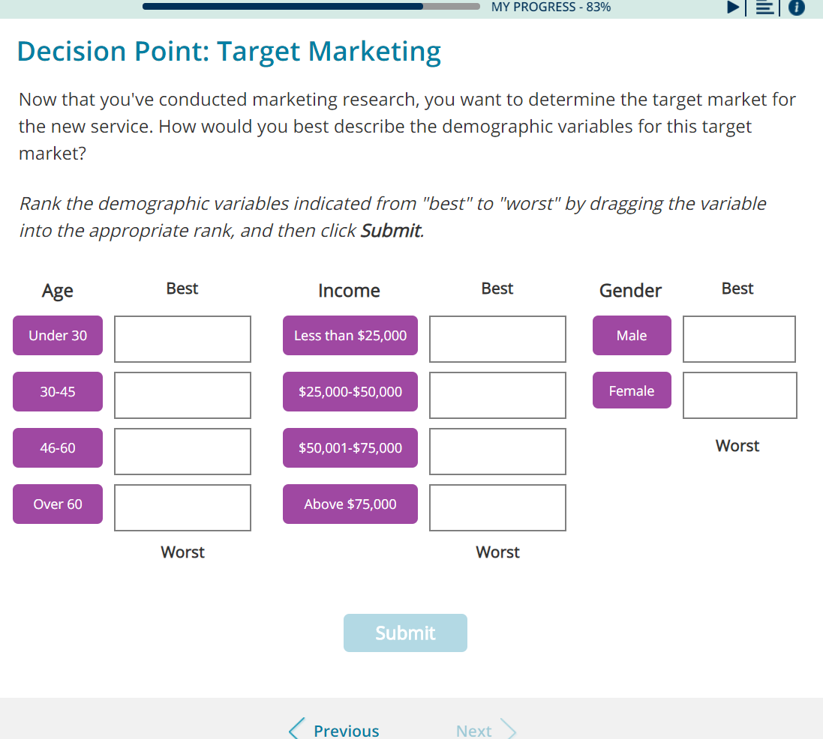
Task: Open the hamburger menu icon top right
Action: point(764,7)
